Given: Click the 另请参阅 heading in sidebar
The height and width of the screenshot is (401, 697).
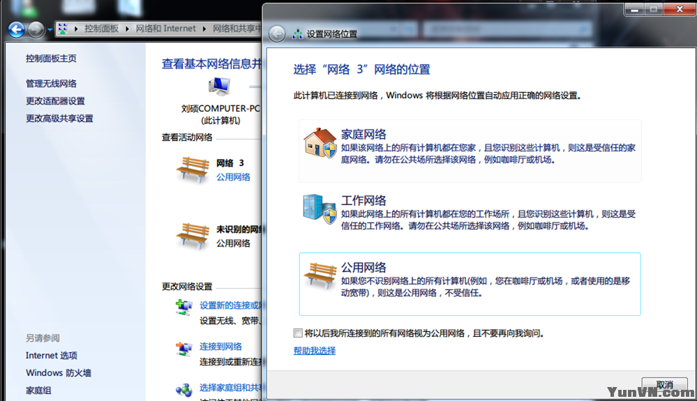Looking at the screenshot, I should 43,338.
